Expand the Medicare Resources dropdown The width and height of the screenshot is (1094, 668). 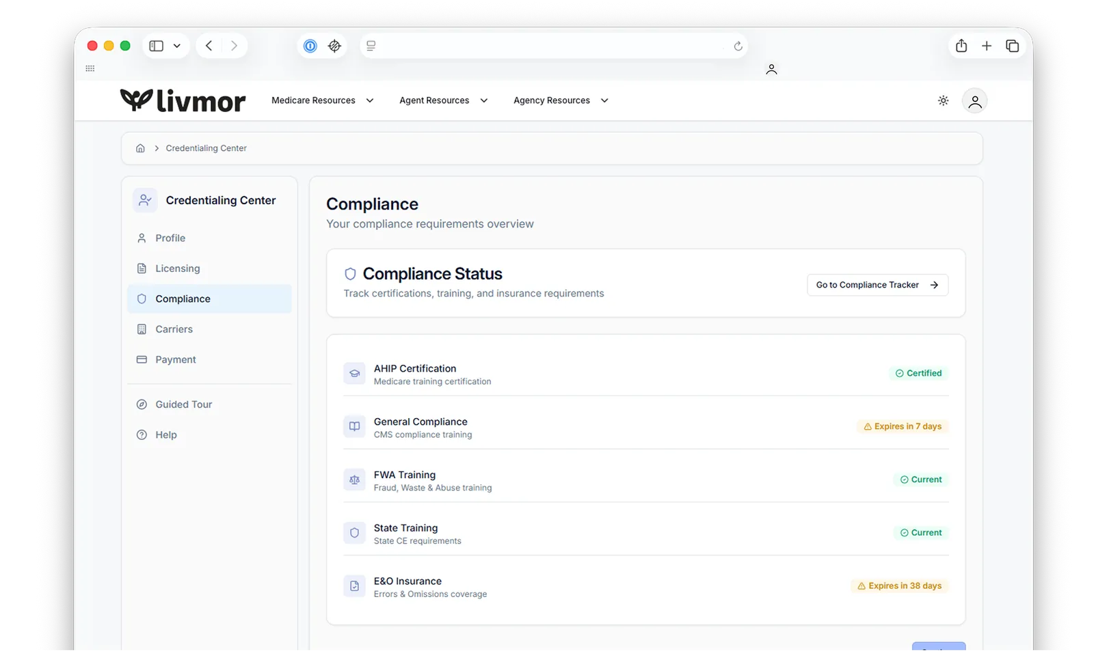[x=323, y=100]
